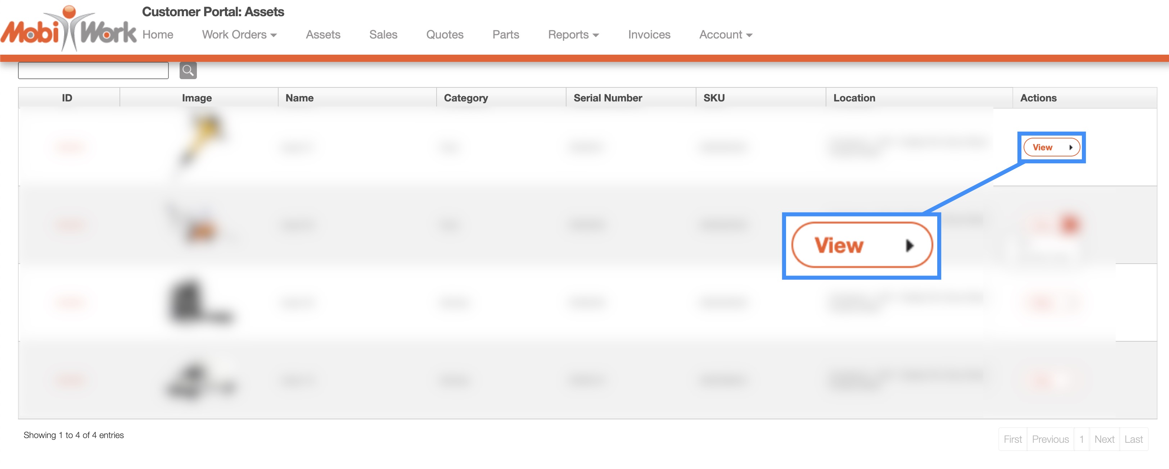The width and height of the screenshot is (1169, 469).
Task: Go to the Last page link
Action: 1133,439
